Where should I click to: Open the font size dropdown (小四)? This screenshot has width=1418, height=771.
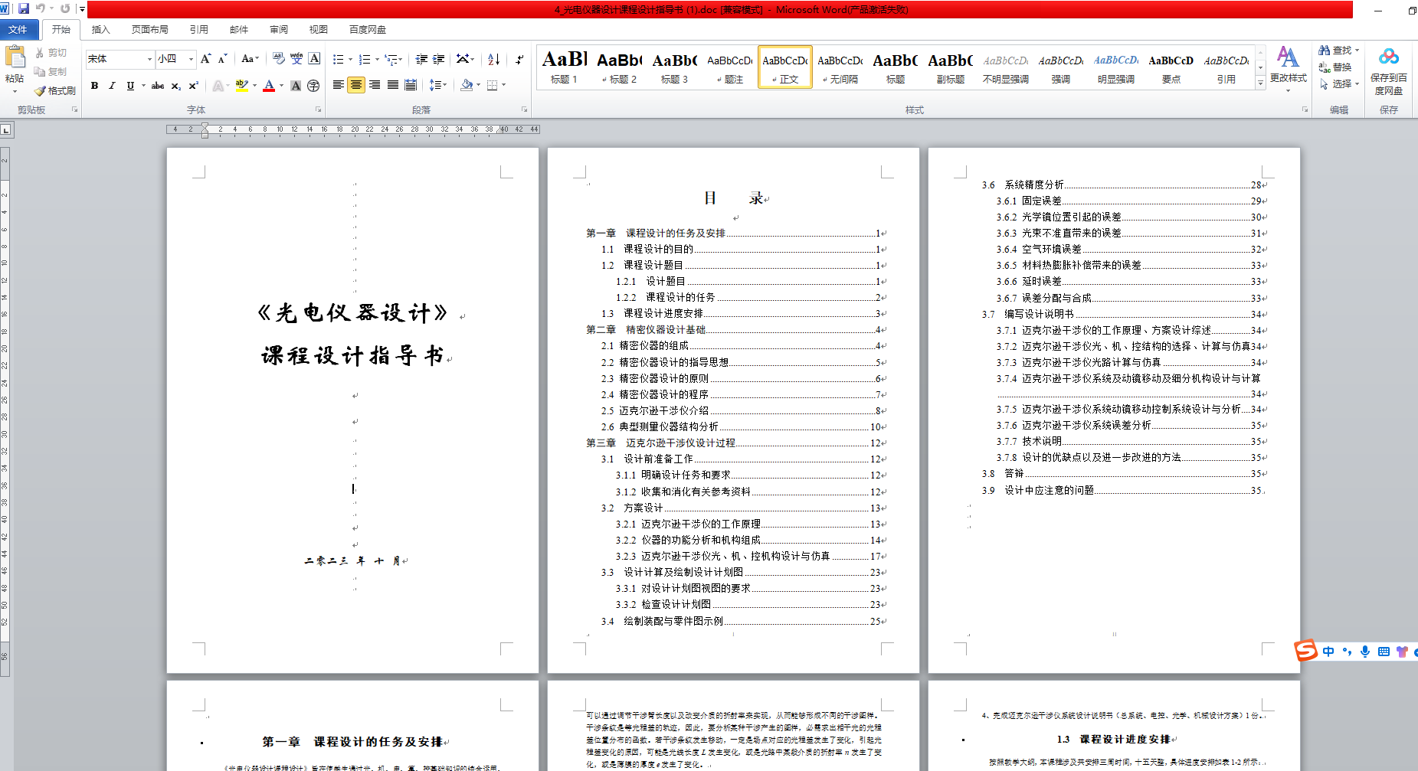[x=192, y=59]
